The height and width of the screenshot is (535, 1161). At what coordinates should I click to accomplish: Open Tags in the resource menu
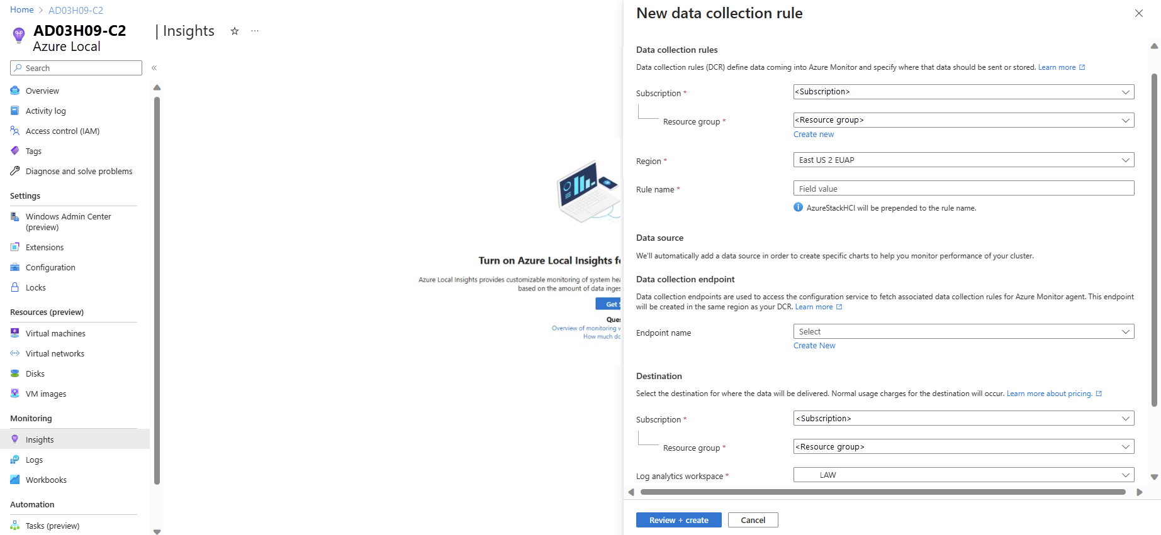tap(33, 151)
